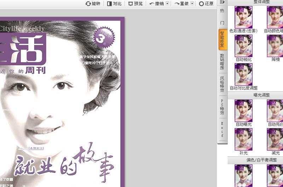Apply 补光 effect thumbnail
This screenshot has height=187, width=283.
tap(243, 139)
